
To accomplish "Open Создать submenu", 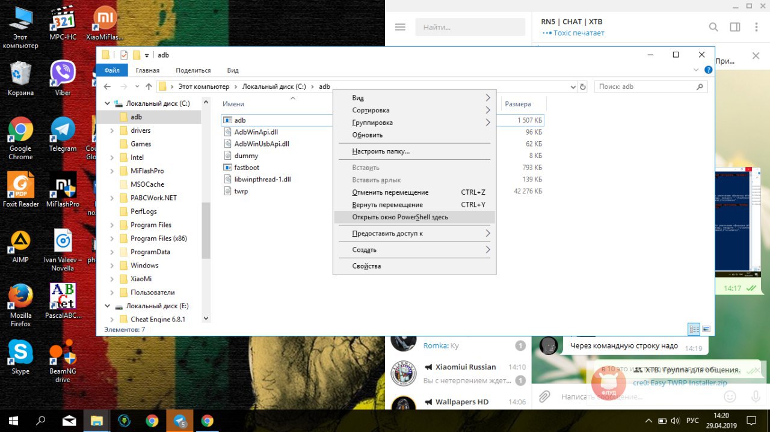I will click(414, 249).
